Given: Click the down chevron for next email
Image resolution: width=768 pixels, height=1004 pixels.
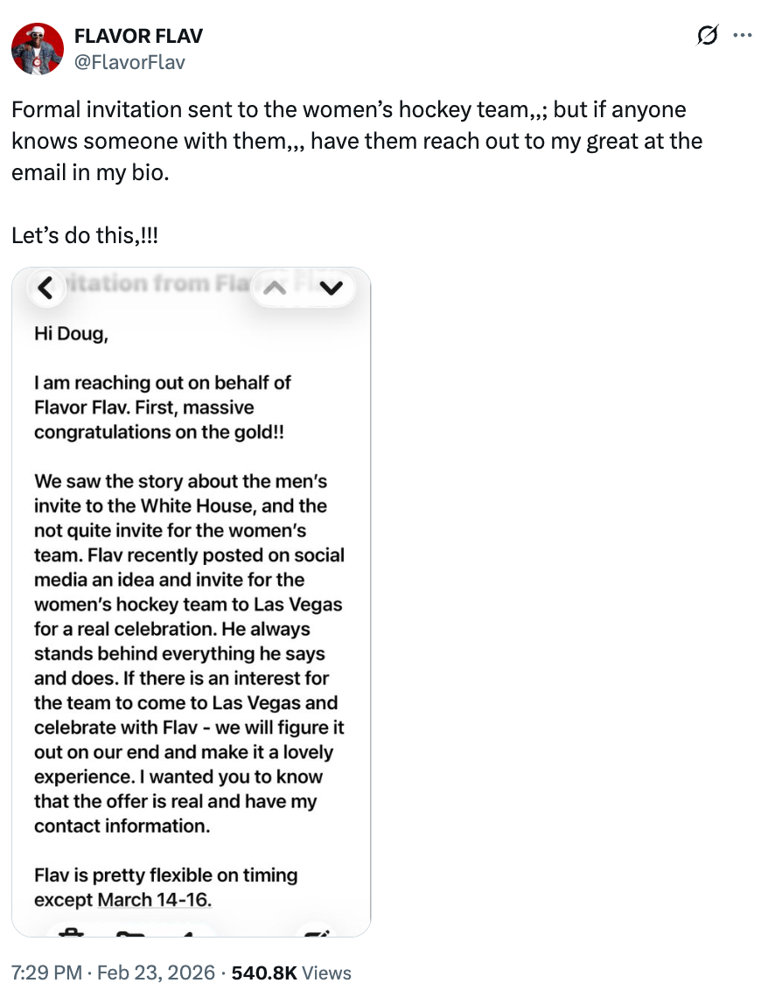Looking at the screenshot, I should (x=331, y=287).
